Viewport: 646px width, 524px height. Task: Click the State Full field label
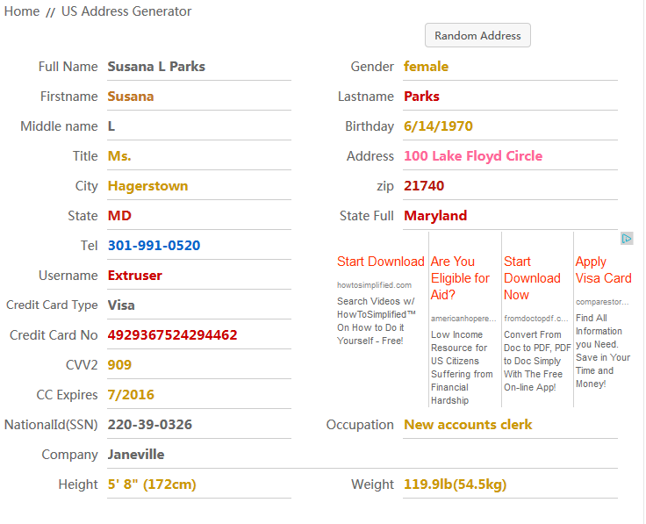(367, 216)
